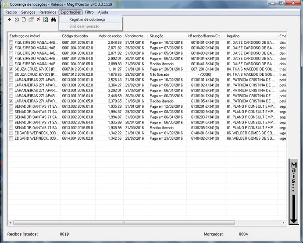Viewport: 303px width, 243px height.
Task: Click the Mais... arrow button
Action: pyautogui.click(x=293, y=192)
